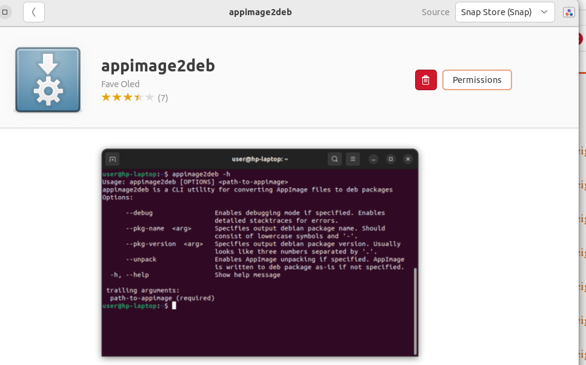
Task: Click the appimage2deb header bar title
Action: (260, 12)
